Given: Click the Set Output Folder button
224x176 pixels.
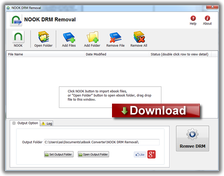Looking at the screenshot, I should (59, 154).
